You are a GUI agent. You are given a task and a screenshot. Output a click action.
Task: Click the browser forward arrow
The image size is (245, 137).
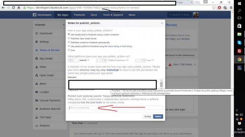[x=8, y=8]
